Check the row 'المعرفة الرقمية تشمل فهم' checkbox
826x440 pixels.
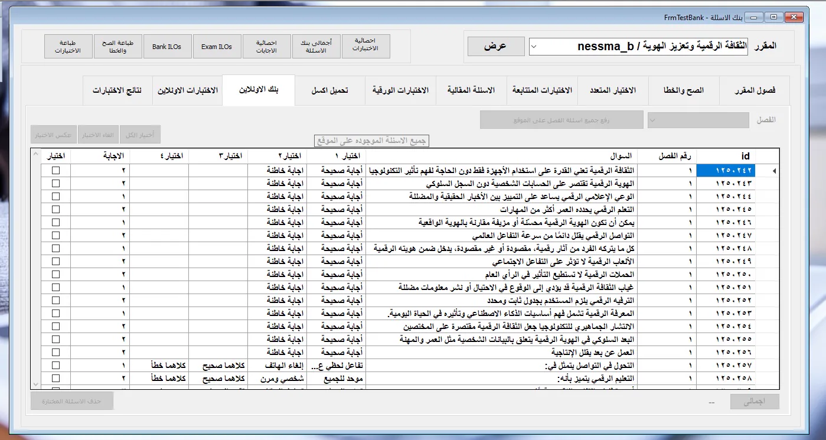(55, 314)
